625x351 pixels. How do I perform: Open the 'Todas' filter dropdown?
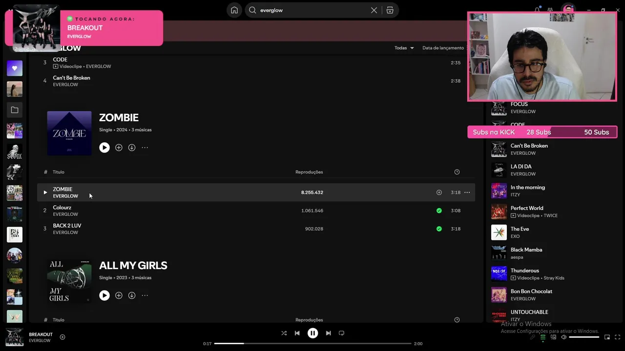(x=404, y=48)
